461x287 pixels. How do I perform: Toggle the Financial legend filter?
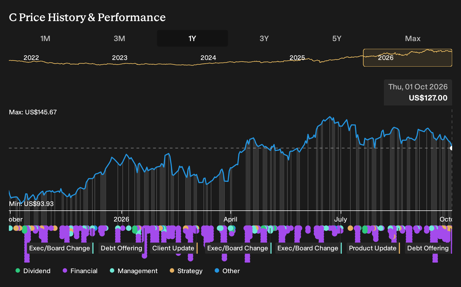click(x=80, y=271)
